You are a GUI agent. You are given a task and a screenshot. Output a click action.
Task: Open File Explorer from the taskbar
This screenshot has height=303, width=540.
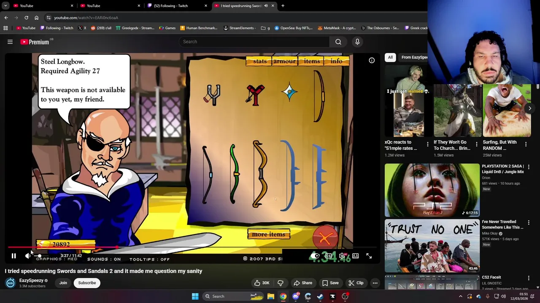[271, 296]
